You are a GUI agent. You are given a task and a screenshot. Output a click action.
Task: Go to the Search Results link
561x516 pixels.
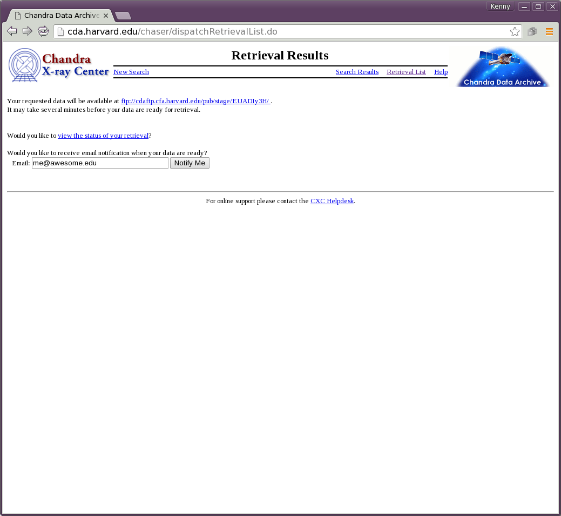click(357, 72)
